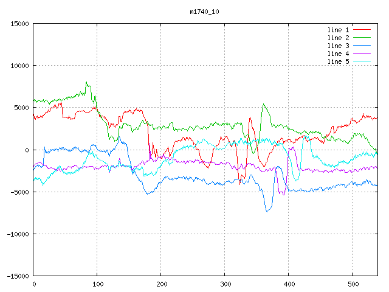Screen dimensions: 389x292
Task: Click the green line 2 legend sample
Action: [x=362, y=38]
